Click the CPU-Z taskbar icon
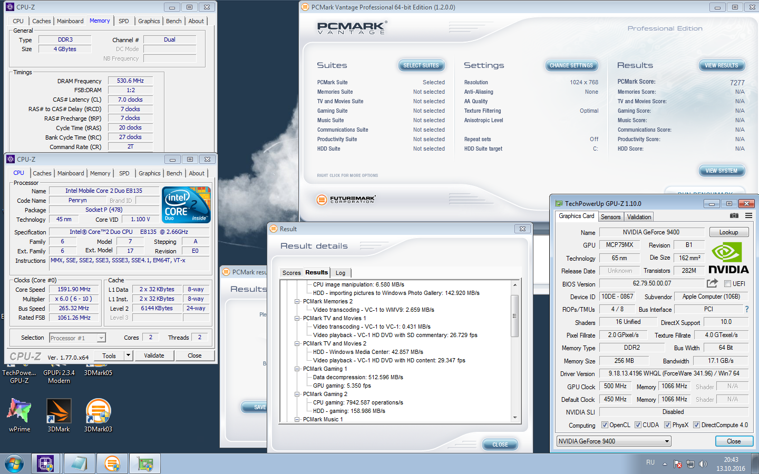Viewport: 759px width, 474px height. click(46, 464)
